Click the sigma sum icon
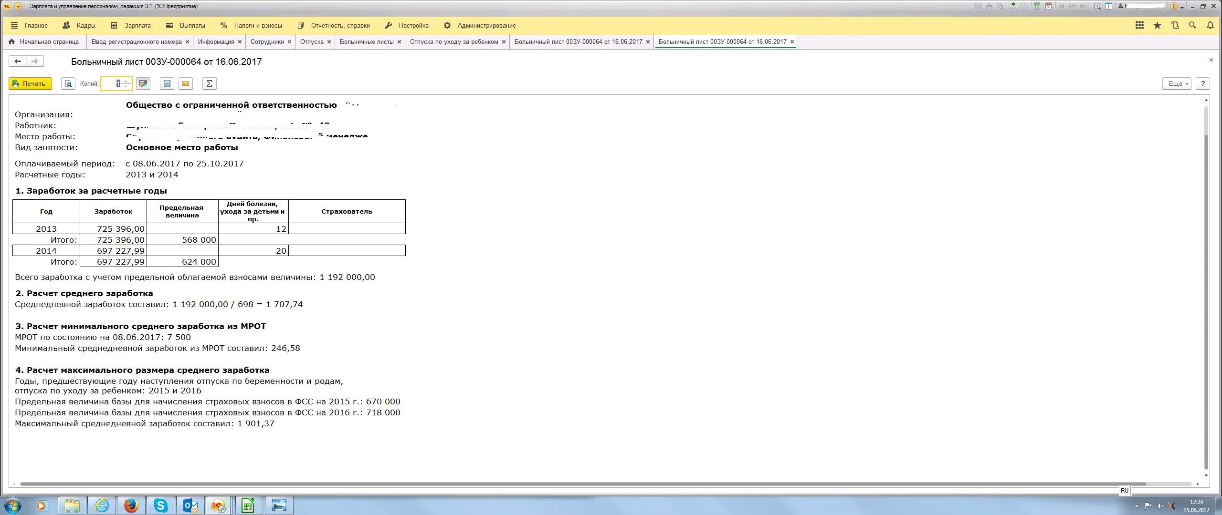 coord(209,83)
